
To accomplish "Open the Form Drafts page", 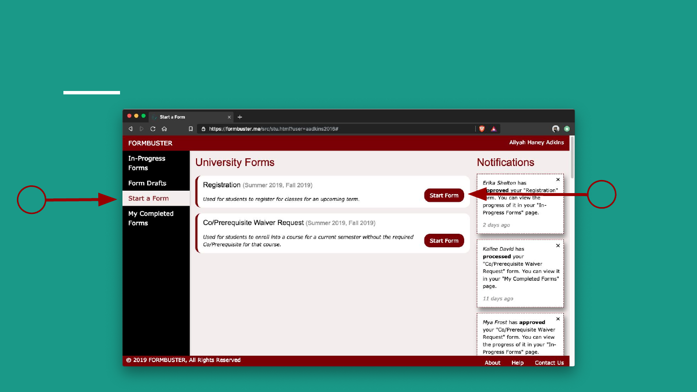I will pyautogui.click(x=156, y=183).
